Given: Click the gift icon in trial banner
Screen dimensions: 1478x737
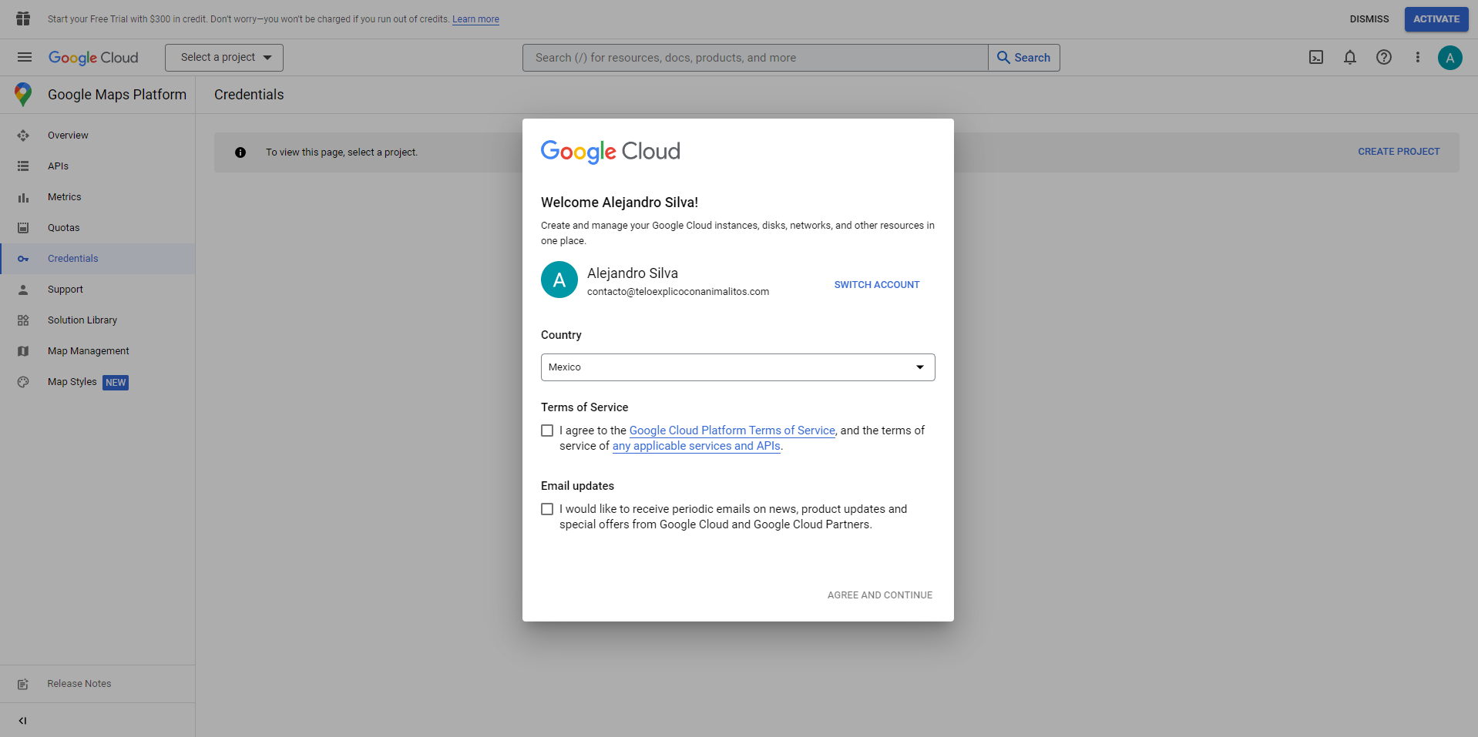Looking at the screenshot, I should pos(23,18).
